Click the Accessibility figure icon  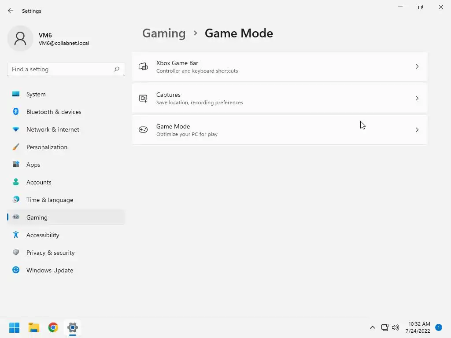pos(16,235)
